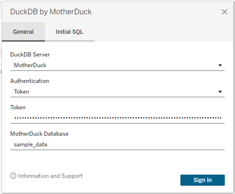Click the Token field label above dots

(x=18, y=107)
